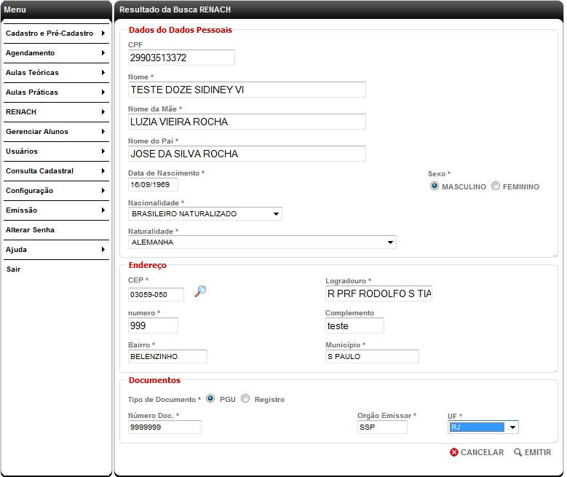
Task: Click Sair to log out
Action: [13, 269]
